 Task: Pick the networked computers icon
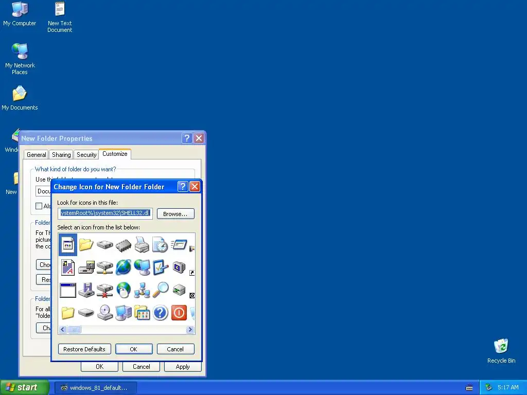142,290
